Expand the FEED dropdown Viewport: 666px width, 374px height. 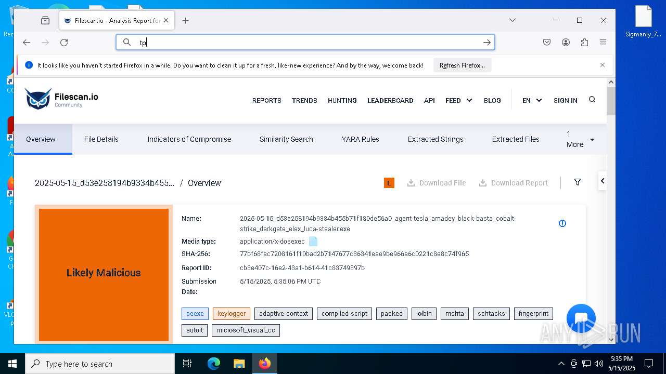coord(458,100)
